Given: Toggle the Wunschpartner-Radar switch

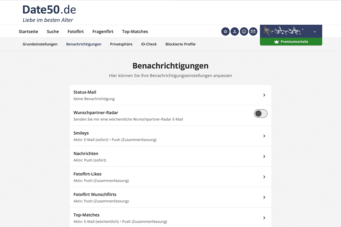Looking at the screenshot, I should pyautogui.click(x=261, y=114).
